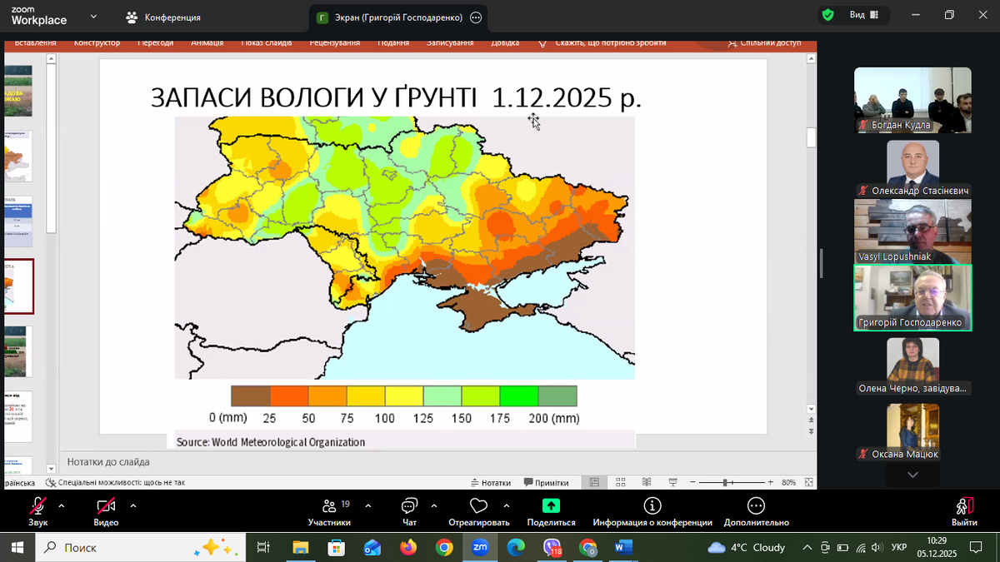
Task: Unmute the microphone audio
Action: (37, 505)
